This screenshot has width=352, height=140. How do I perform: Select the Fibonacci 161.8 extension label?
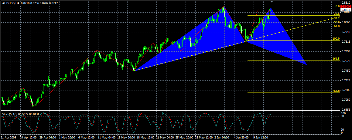(336, 59)
